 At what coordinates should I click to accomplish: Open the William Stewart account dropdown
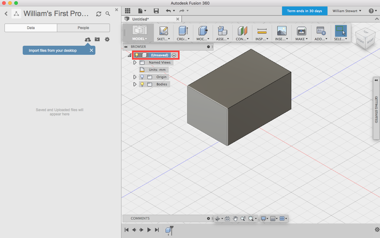[347, 11]
